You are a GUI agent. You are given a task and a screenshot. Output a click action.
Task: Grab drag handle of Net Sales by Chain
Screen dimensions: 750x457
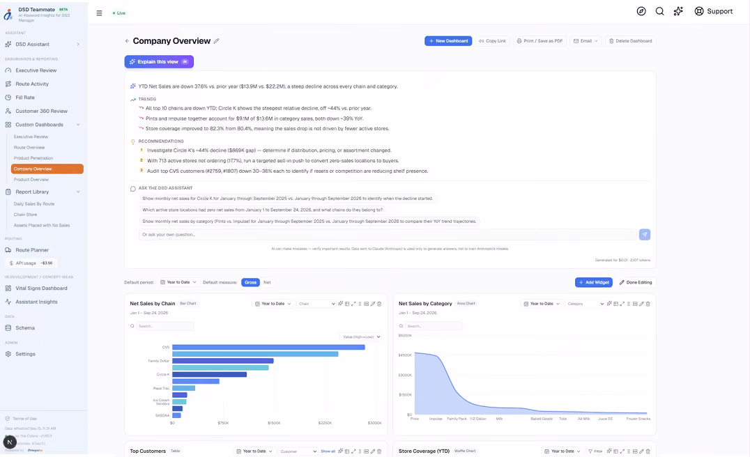(360, 304)
